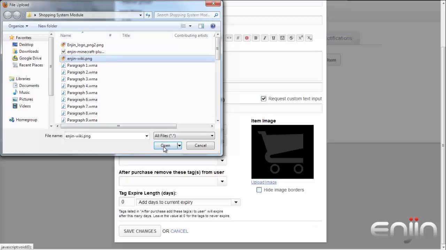Click the Upload Image link
Image resolution: width=446 pixels, height=250 pixels.
point(264,182)
